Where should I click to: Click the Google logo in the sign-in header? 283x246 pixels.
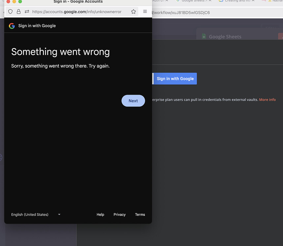pos(12,25)
